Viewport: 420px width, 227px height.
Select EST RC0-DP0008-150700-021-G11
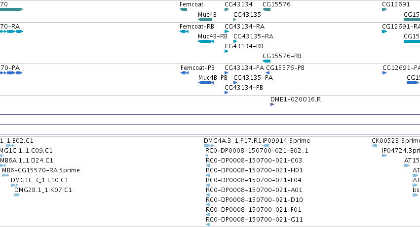pos(254,220)
